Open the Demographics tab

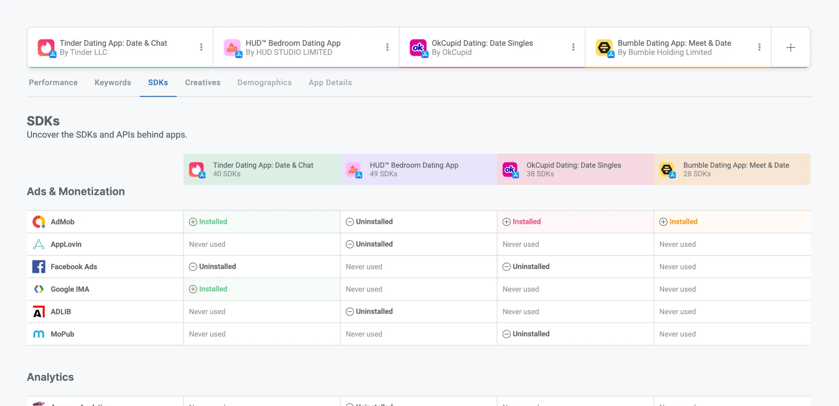pyautogui.click(x=265, y=83)
